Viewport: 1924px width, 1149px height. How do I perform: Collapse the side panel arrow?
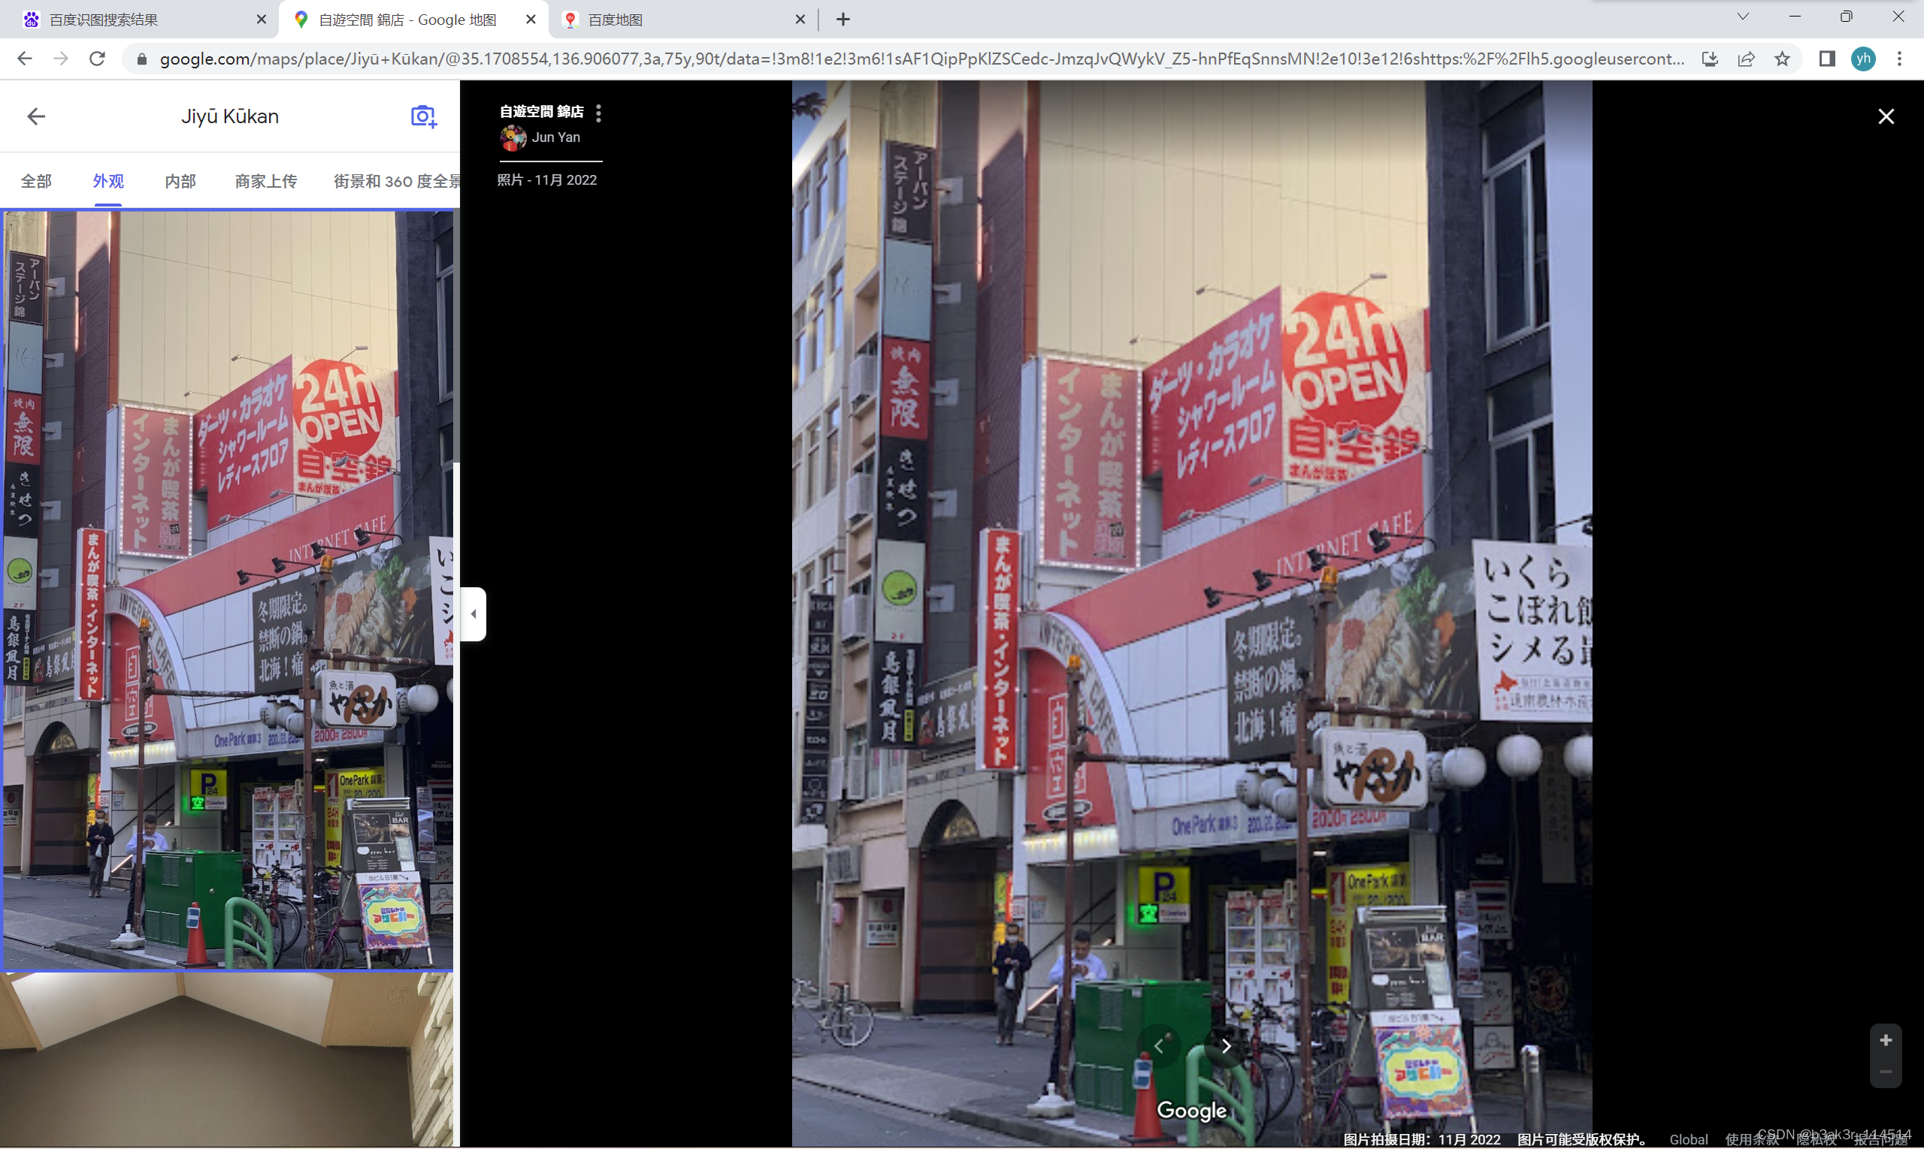473,614
